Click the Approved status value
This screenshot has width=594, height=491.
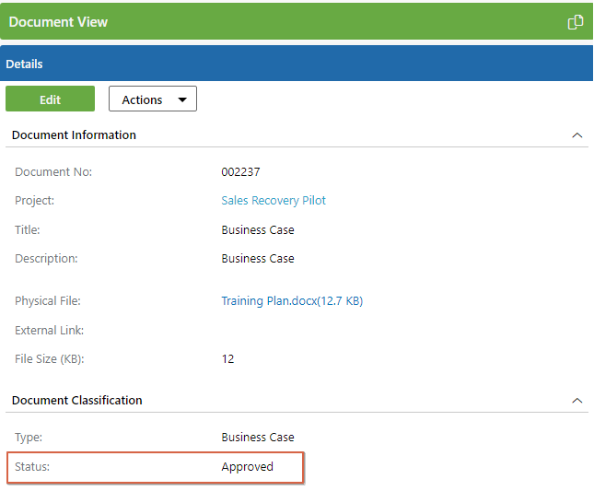click(x=248, y=467)
